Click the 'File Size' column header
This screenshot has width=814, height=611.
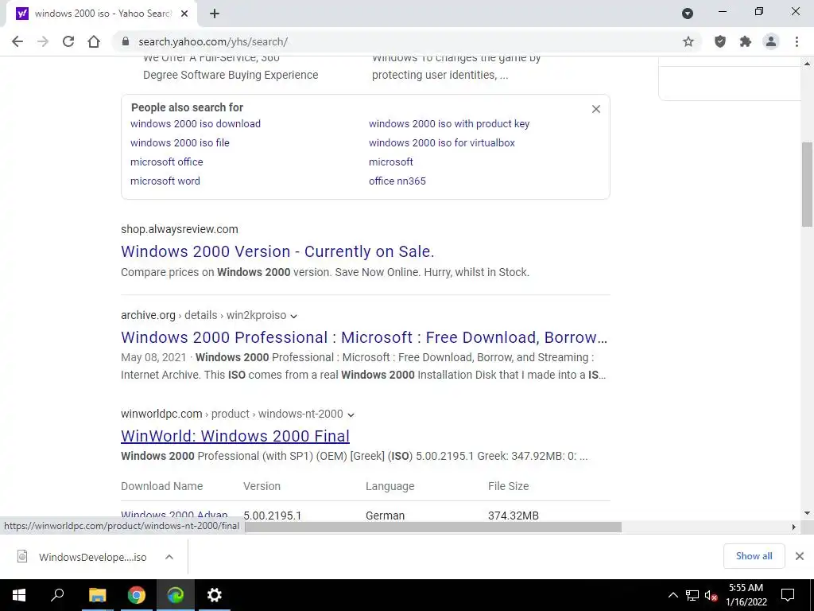pos(508,486)
